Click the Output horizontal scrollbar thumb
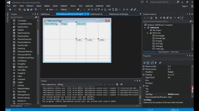Screen dimensions: 199x111 point(55,106)
